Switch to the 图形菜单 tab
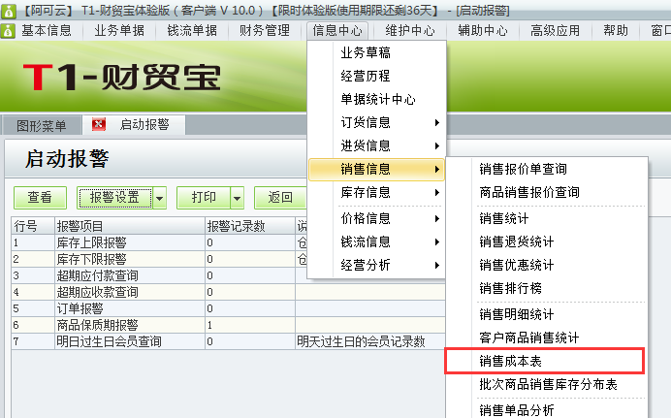 pyautogui.click(x=42, y=125)
